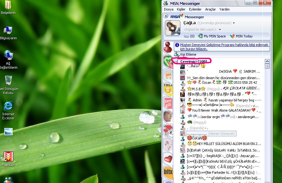Open the bltx sidebar tab
The height and width of the screenshot is (183, 282).
(168, 172)
